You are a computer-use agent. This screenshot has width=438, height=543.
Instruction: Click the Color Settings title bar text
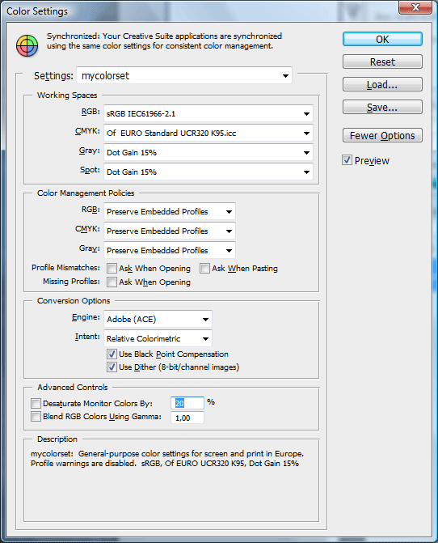point(37,11)
